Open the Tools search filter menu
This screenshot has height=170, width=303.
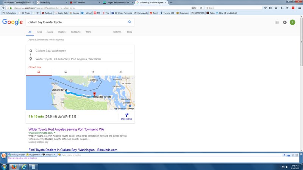click(129, 32)
